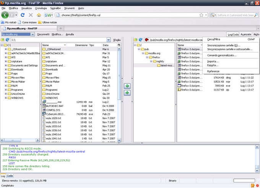
Task: Click the Sfoglia browse button
Action: (117, 40)
